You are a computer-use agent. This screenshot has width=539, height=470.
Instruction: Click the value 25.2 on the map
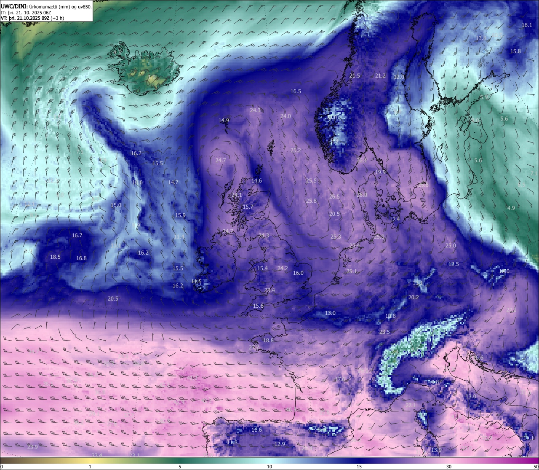pos(296,150)
